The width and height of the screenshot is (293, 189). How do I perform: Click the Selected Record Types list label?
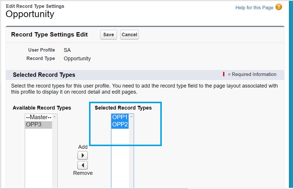click(x=123, y=108)
